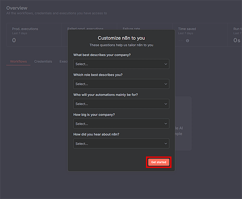Click the Get started button
Viewport: 242px width, 199px height.
coord(159,162)
